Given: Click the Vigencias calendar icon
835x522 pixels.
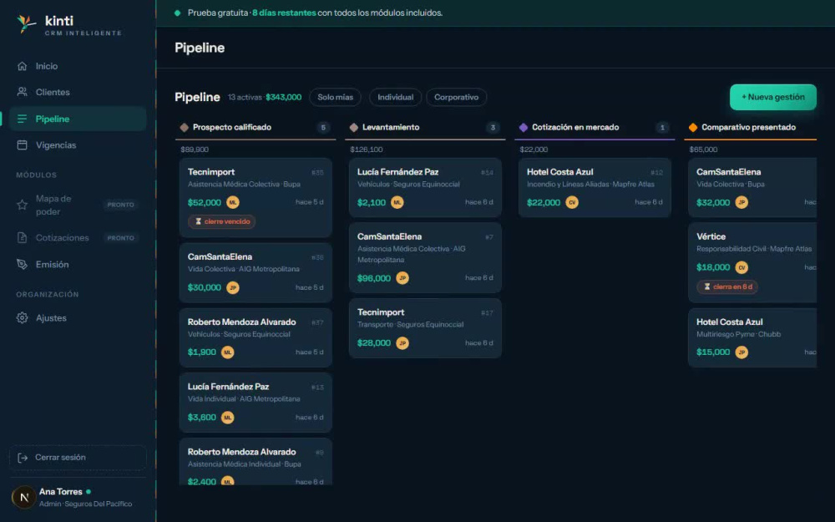Looking at the screenshot, I should 22,144.
